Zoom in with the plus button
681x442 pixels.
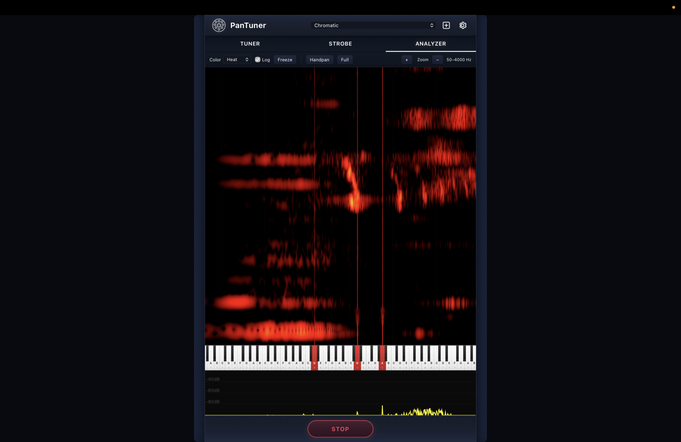tap(407, 60)
